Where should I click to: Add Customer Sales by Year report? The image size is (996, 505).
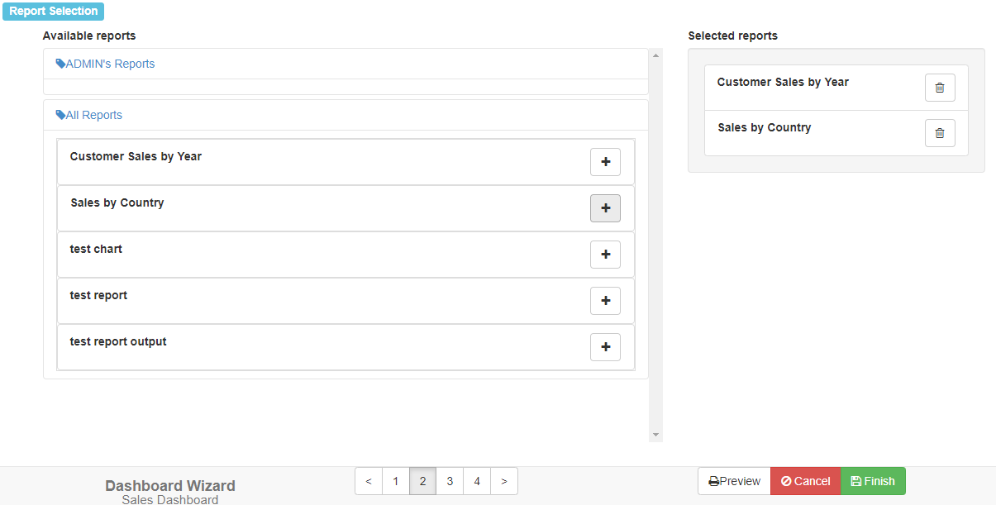[605, 163]
